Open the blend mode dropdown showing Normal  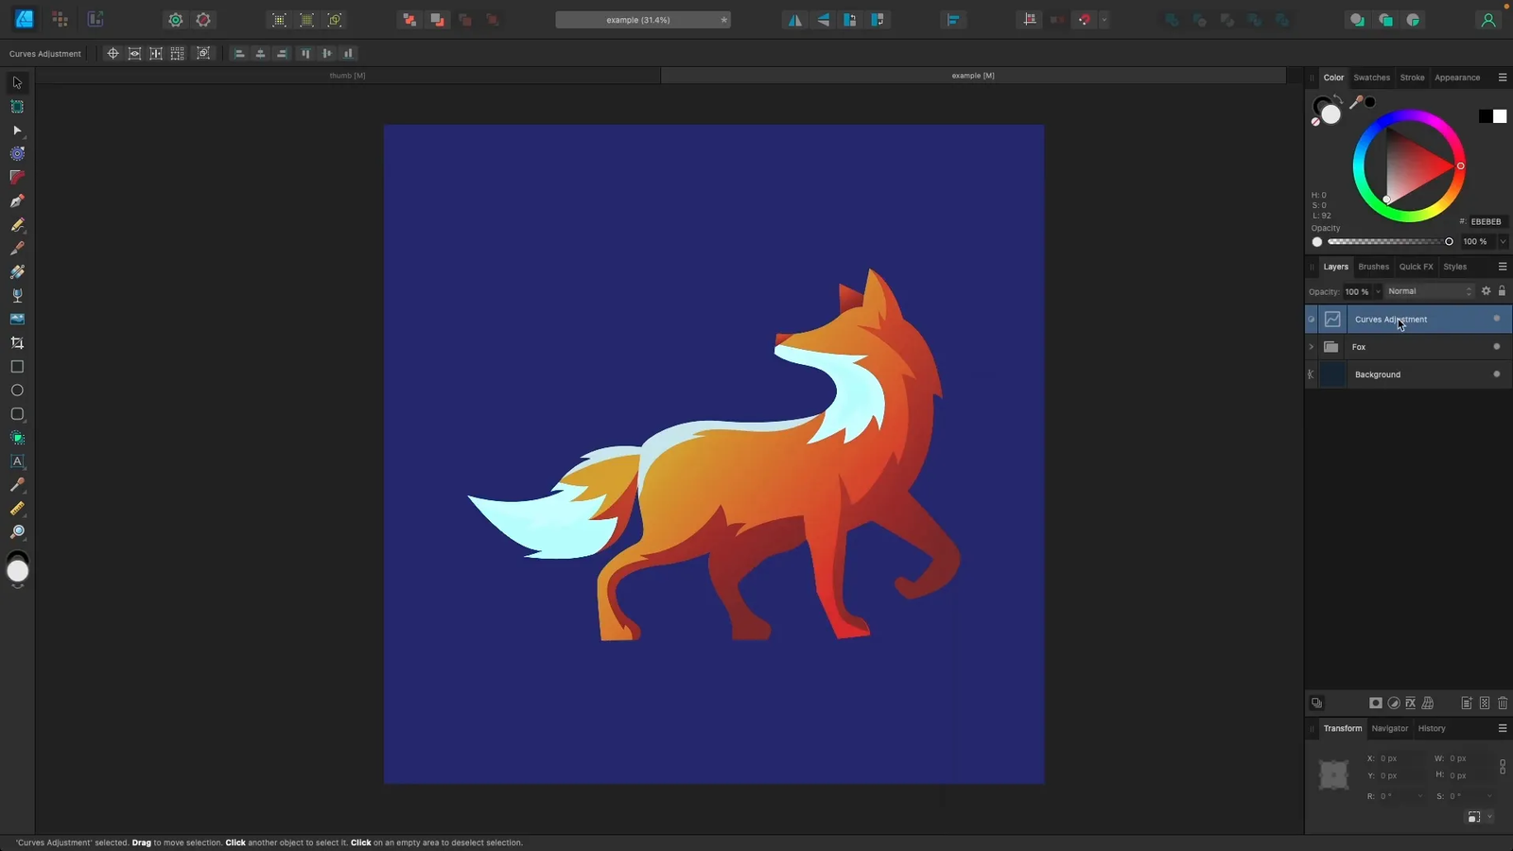tap(1430, 291)
